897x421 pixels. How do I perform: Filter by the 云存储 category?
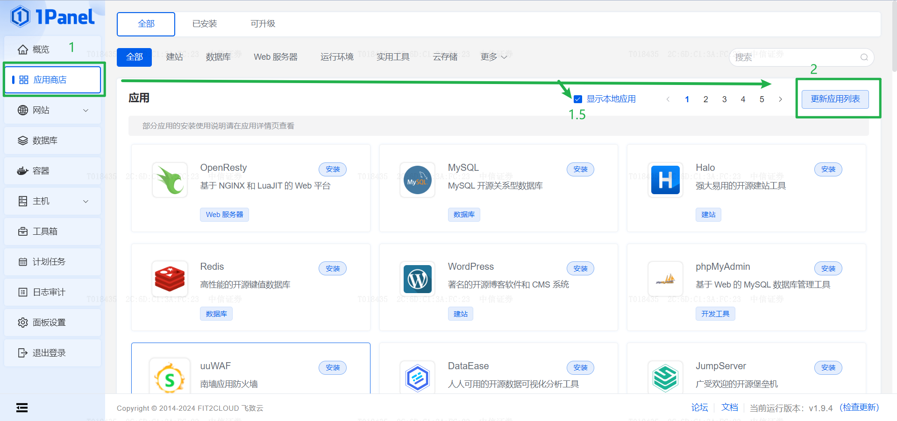click(x=445, y=57)
